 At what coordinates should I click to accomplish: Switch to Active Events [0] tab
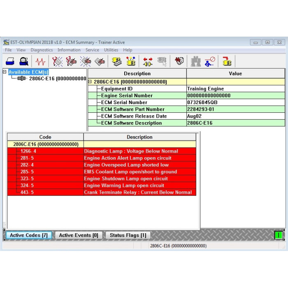coord(79,235)
